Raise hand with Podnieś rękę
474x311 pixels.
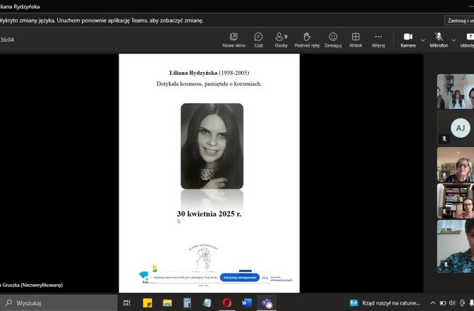point(306,40)
